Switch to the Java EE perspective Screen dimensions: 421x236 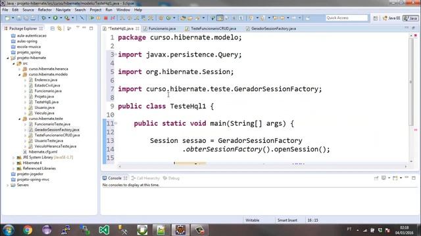(391, 18)
